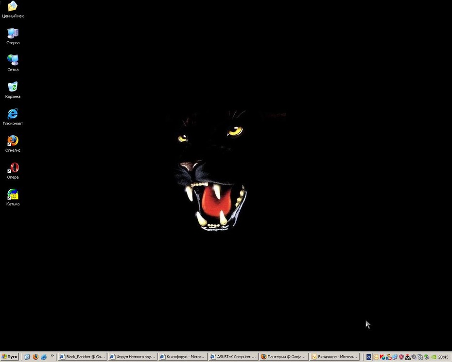Click the Пуск start button

(x=10, y=357)
